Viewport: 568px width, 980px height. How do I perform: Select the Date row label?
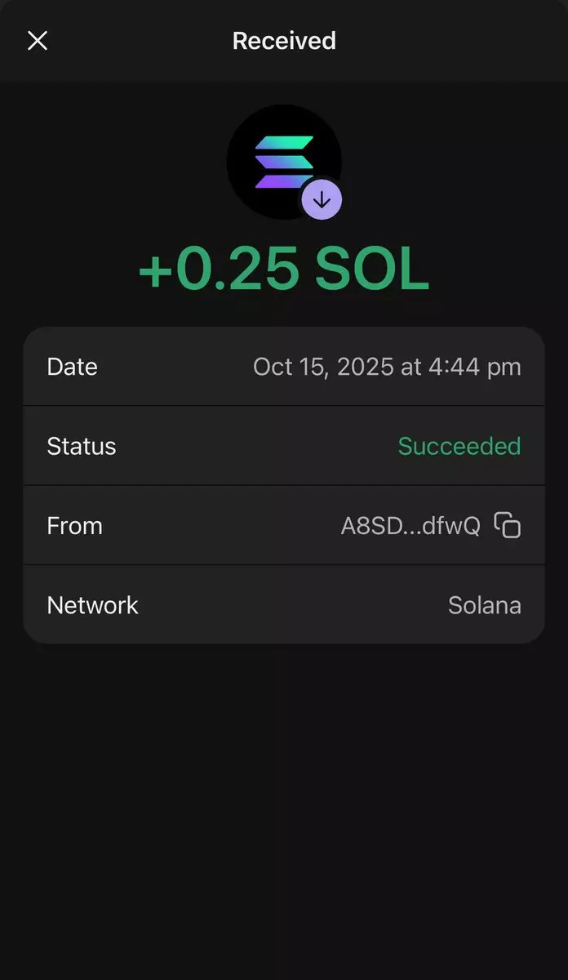pyautogui.click(x=72, y=367)
